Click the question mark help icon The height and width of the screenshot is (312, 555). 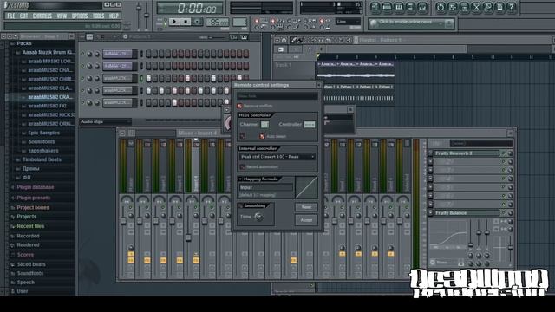511,7
